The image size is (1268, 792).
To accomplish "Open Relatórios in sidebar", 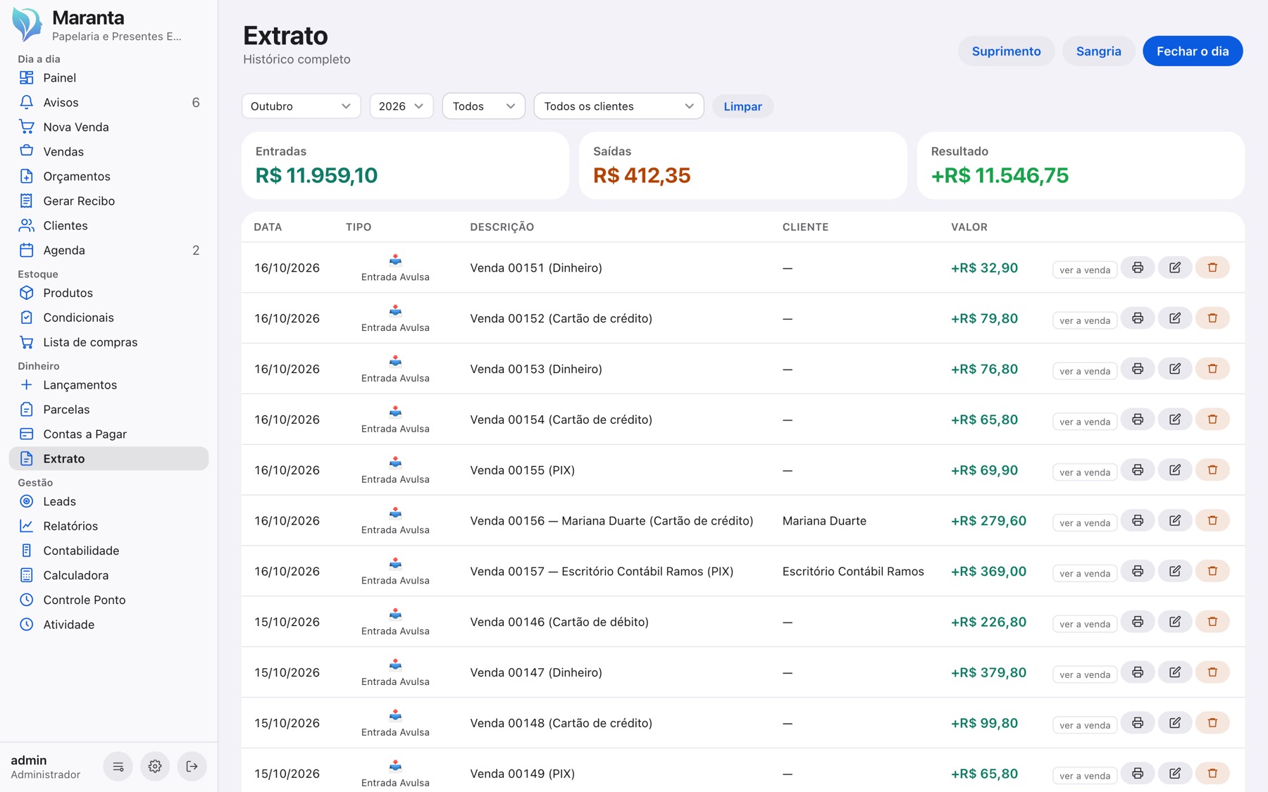I will 108,526.
